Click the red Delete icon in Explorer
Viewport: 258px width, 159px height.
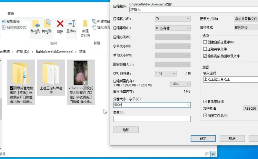[60, 24]
